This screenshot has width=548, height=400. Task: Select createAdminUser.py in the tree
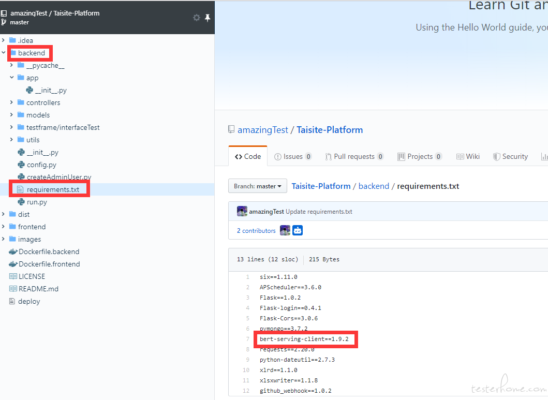[x=59, y=177]
